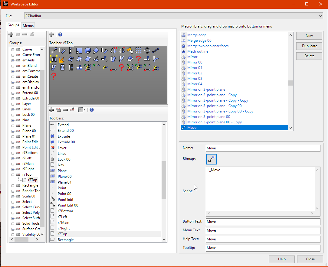Click the rectangular array grid icon
Screen dimensions: 328x267
[x=139, y=50]
